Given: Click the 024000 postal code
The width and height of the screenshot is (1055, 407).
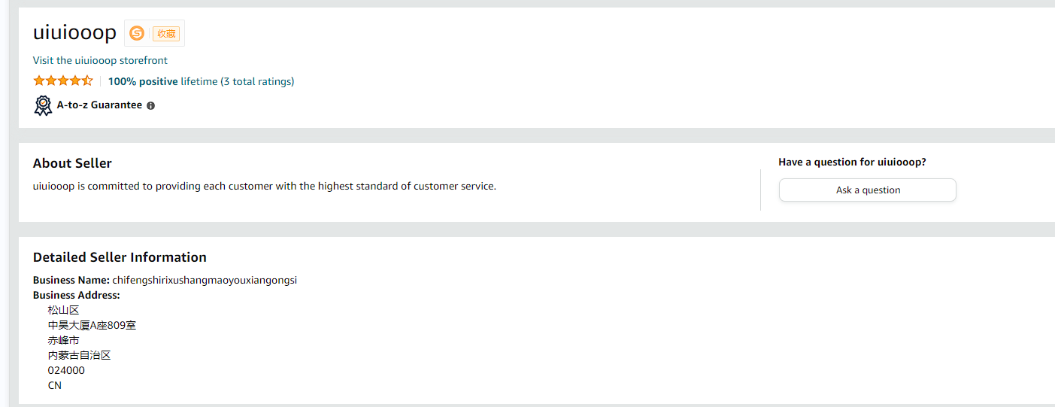Looking at the screenshot, I should click(66, 370).
